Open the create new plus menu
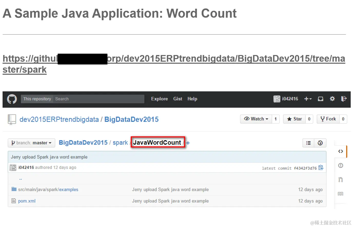This screenshot has width=353, height=227. (308, 99)
